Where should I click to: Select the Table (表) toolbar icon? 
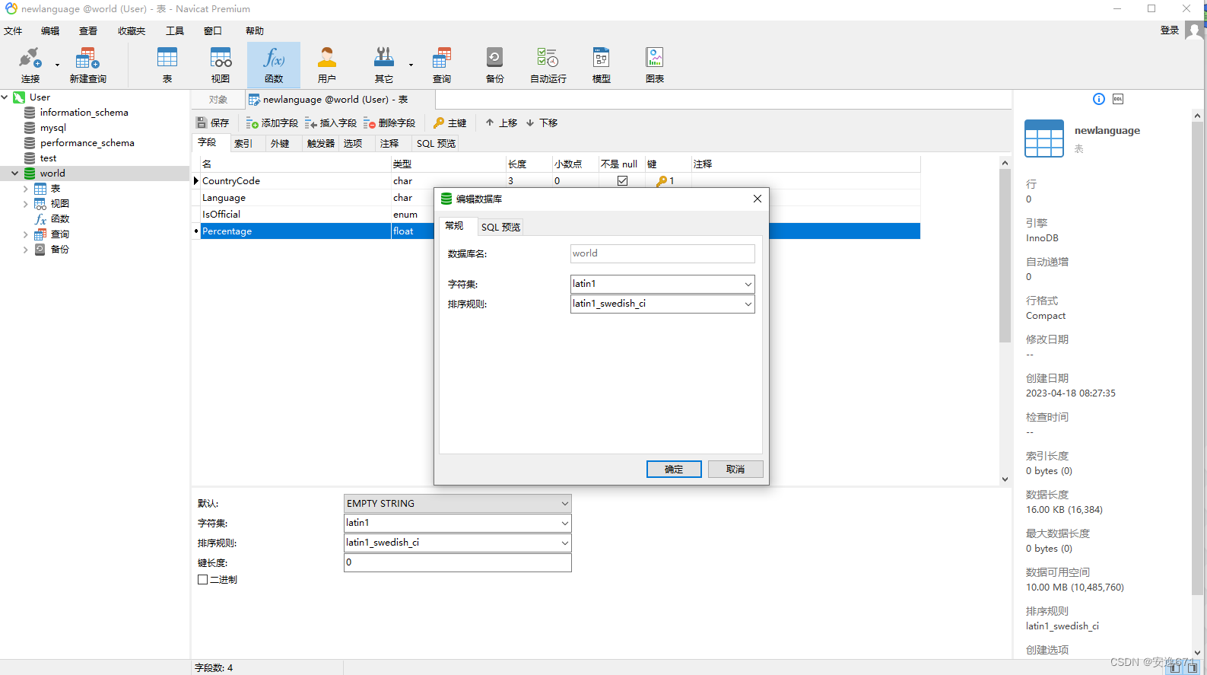click(167, 65)
